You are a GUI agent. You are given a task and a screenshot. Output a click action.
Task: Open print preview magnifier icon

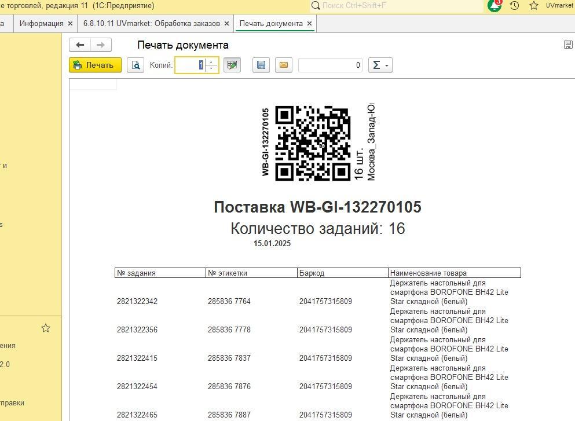(135, 65)
